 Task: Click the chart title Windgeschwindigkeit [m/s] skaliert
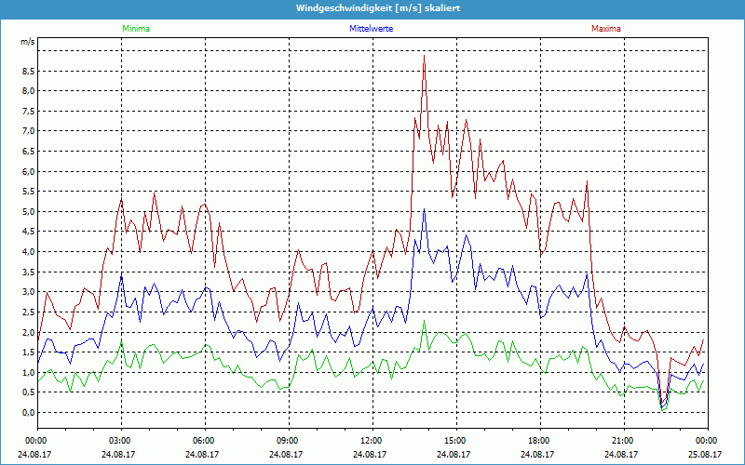click(378, 8)
